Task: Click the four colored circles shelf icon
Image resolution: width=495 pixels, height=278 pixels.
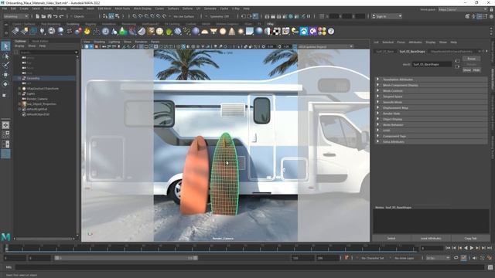Action: 322,31
